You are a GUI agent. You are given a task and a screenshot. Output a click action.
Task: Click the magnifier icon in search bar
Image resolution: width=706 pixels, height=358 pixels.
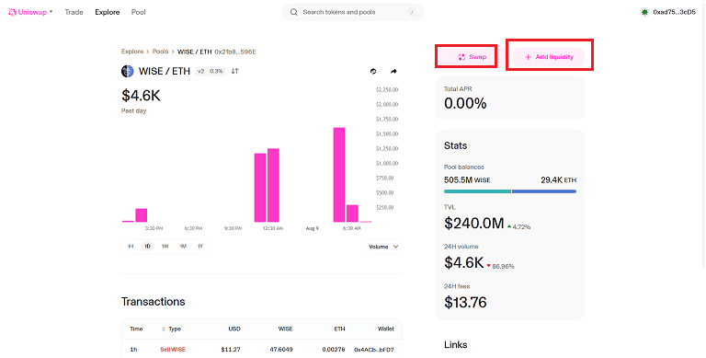294,12
